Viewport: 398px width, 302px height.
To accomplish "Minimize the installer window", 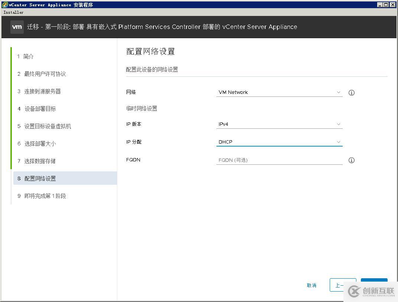I will [380, 4].
